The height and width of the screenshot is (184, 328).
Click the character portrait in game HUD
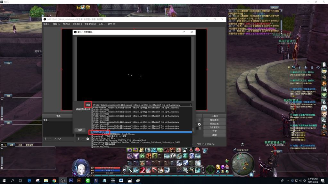pyautogui.click(x=81, y=167)
